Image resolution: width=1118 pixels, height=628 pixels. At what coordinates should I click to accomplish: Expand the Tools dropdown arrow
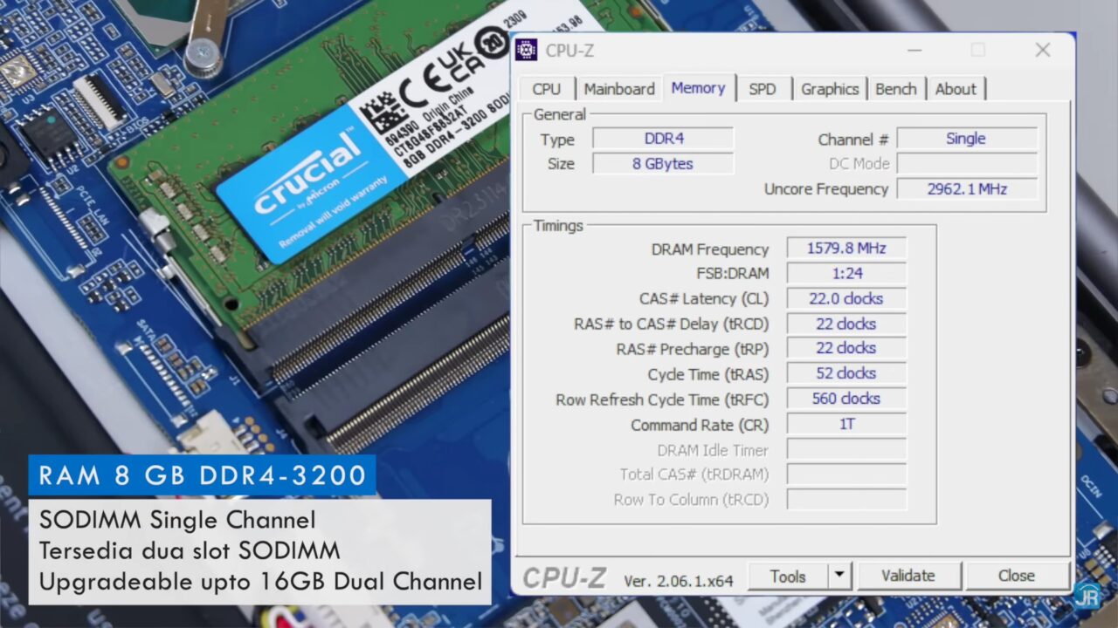tap(839, 576)
